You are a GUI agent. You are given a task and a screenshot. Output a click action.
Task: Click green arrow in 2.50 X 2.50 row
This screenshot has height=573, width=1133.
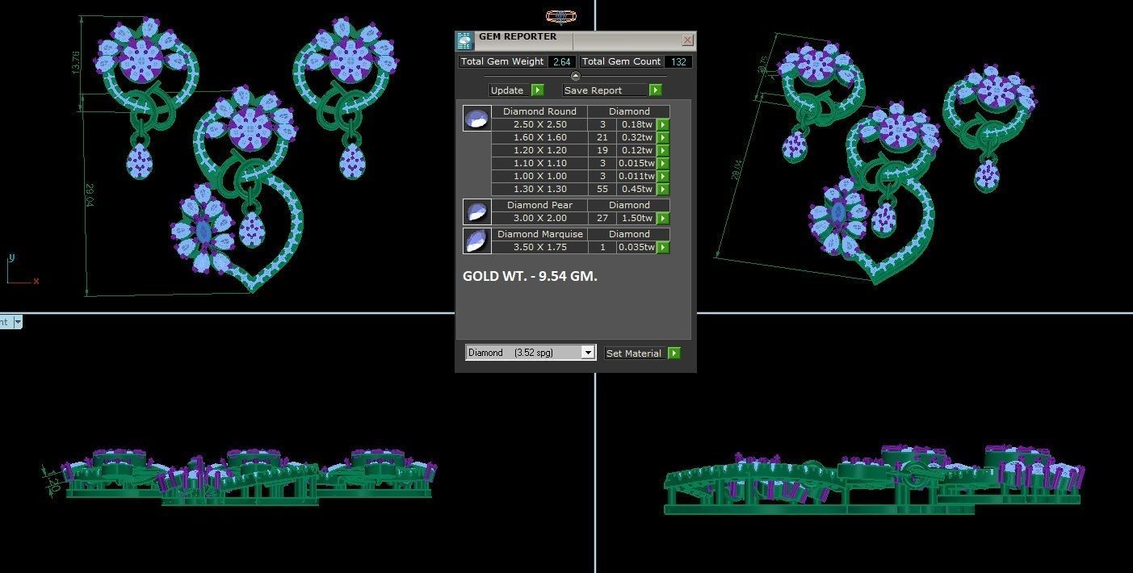[x=663, y=125]
